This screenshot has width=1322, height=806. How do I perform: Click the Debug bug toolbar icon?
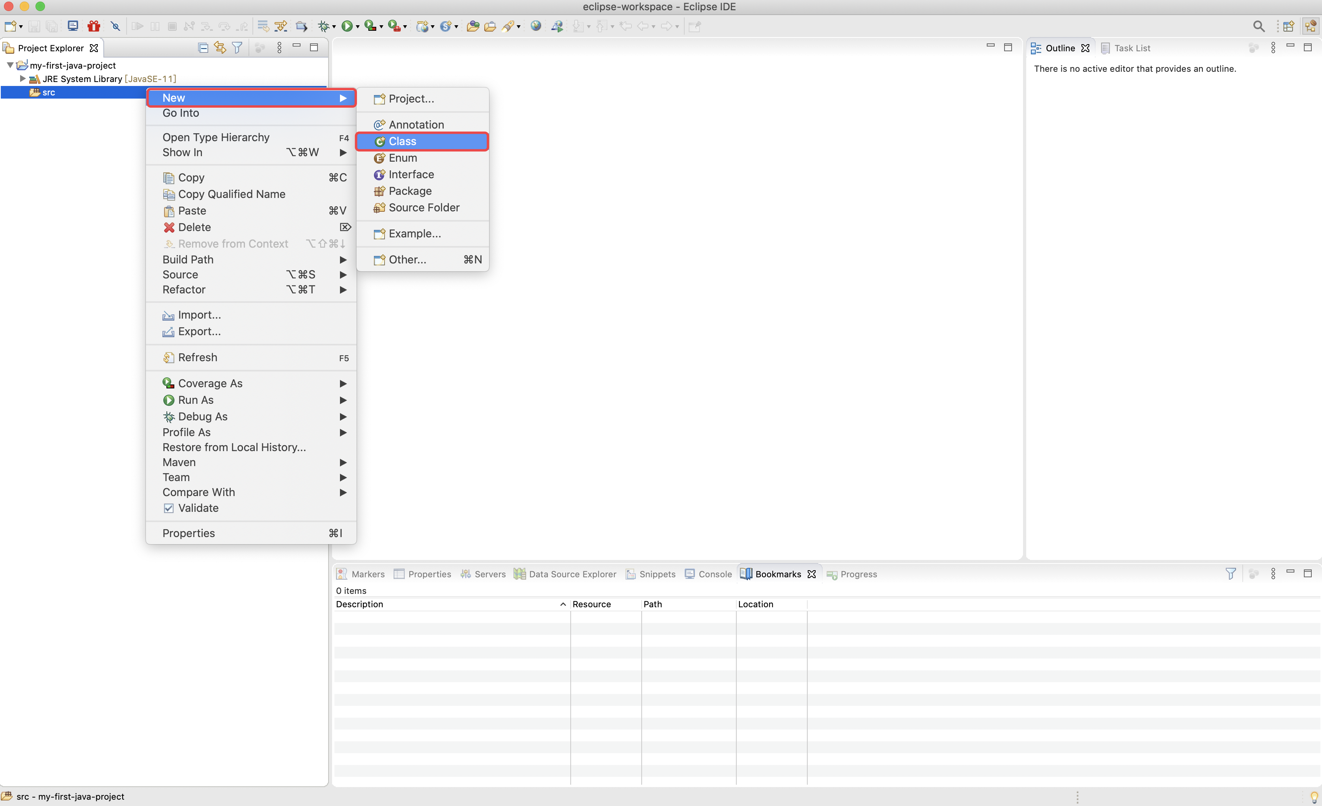click(x=323, y=26)
